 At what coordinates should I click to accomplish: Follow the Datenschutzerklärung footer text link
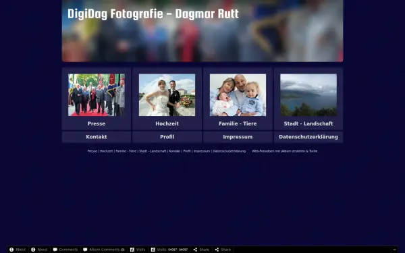click(x=229, y=151)
